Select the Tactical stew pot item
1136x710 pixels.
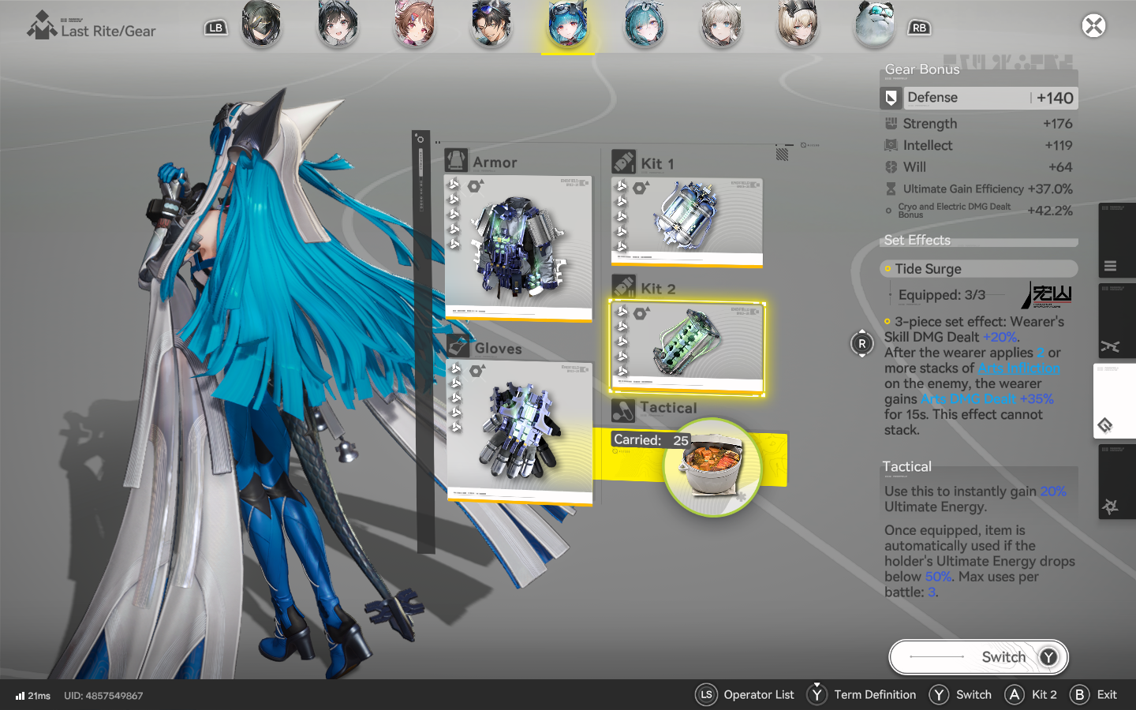(712, 467)
